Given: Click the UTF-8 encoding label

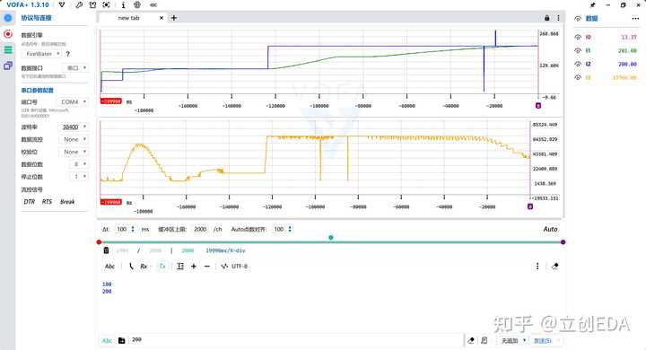Looking at the screenshot, I should coord(240,267).
